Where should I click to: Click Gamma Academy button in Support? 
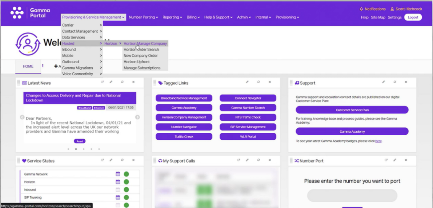pyautogui.click(x=352, y=132)
